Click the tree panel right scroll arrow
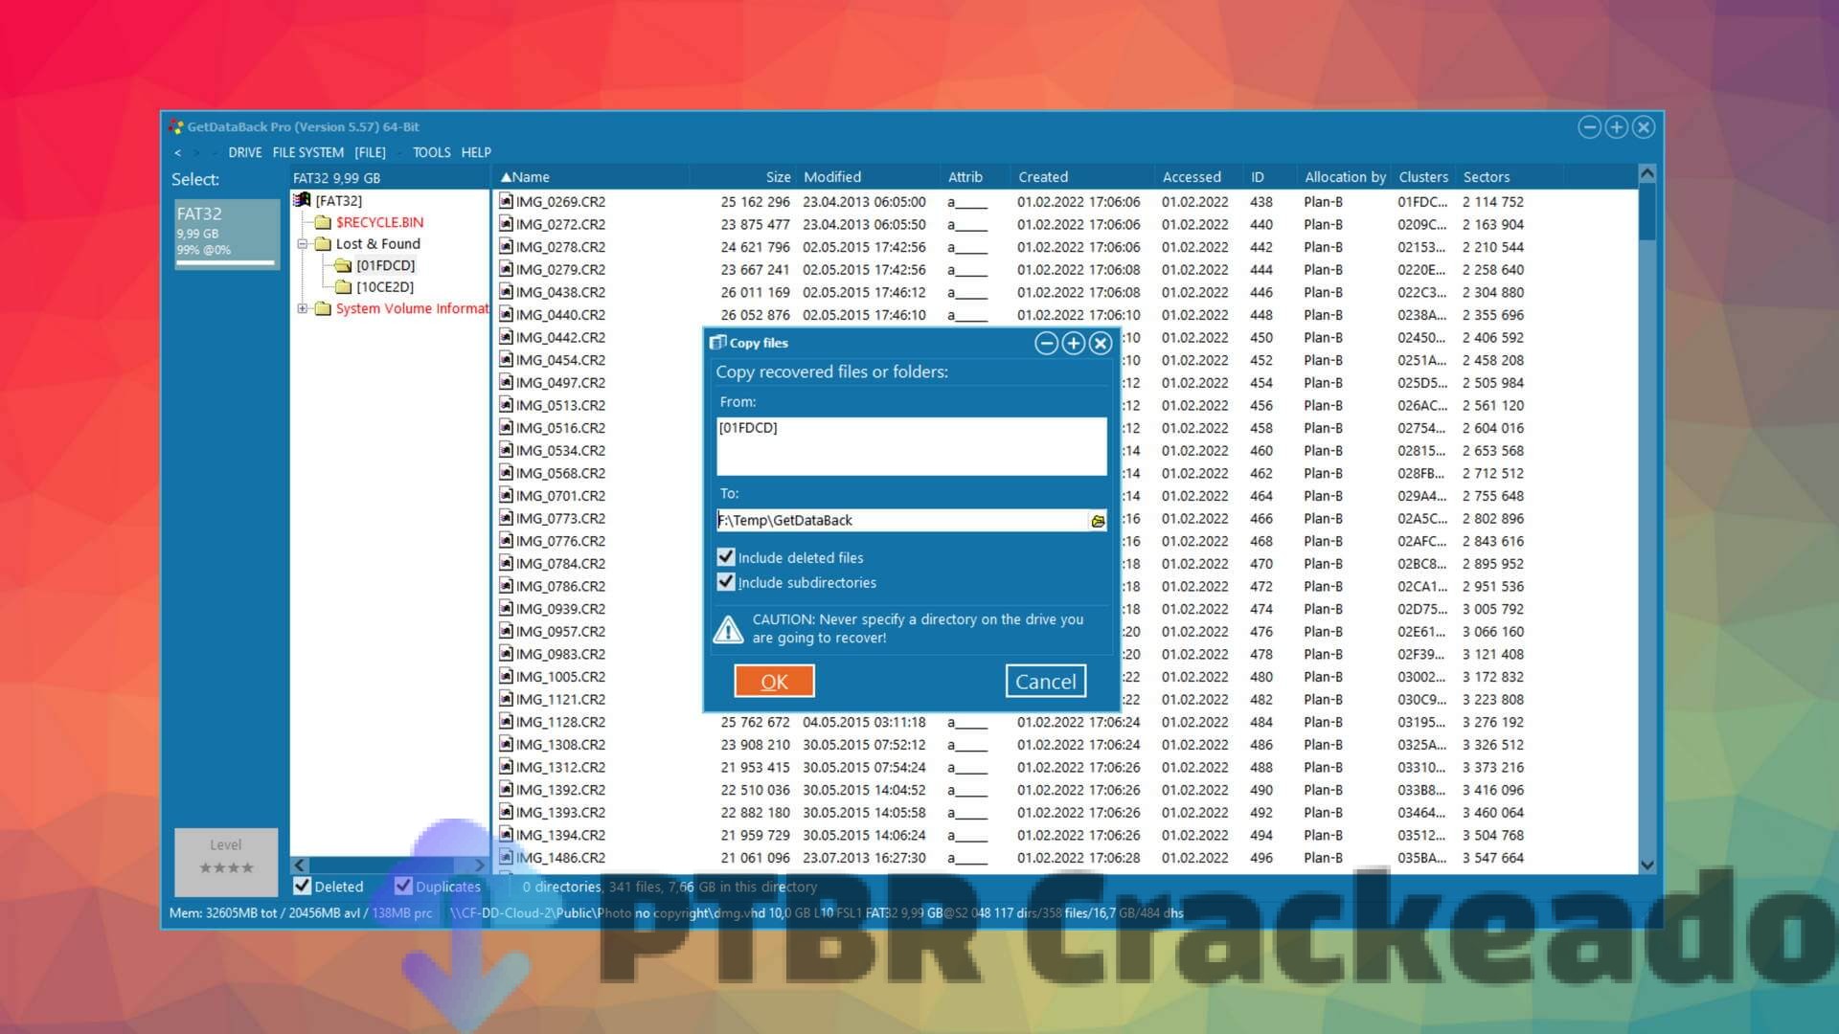Image resolution: width=1839 pixels, height=1034 pixels. (480, 865)
